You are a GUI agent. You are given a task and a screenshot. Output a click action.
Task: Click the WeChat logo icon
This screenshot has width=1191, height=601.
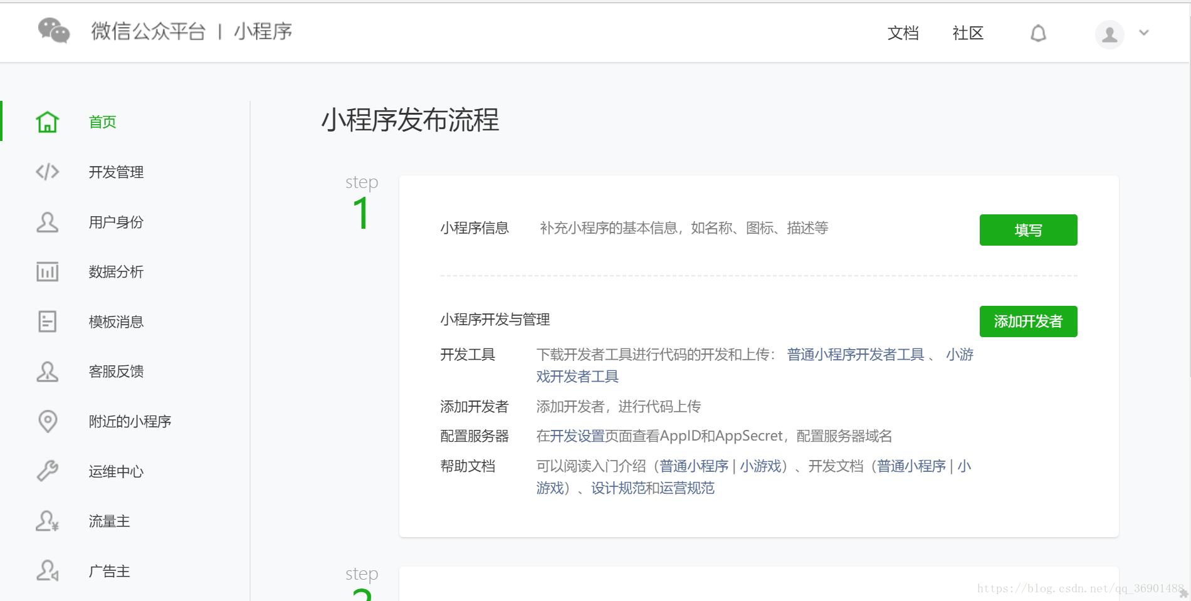(x=54, y=31)
